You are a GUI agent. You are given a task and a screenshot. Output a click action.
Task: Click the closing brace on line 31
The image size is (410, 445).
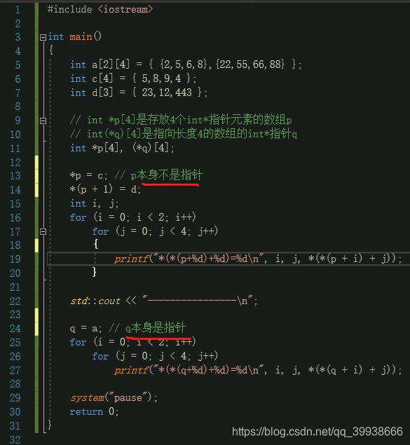[x=50, y=425]
